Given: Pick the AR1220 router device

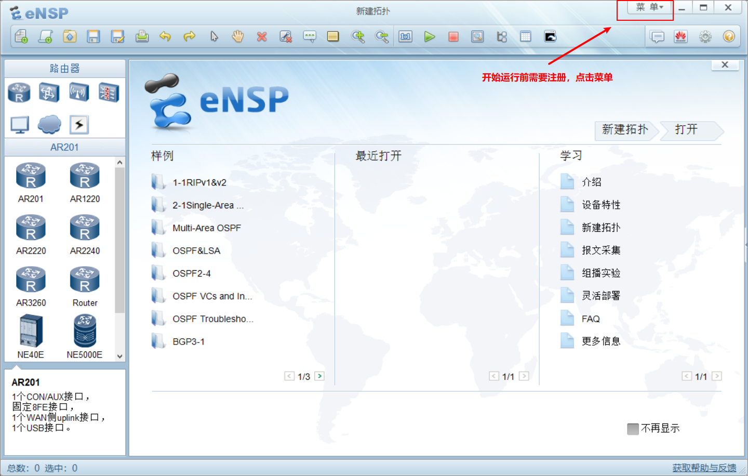Looking at the screenshot, I should [85, 182].
